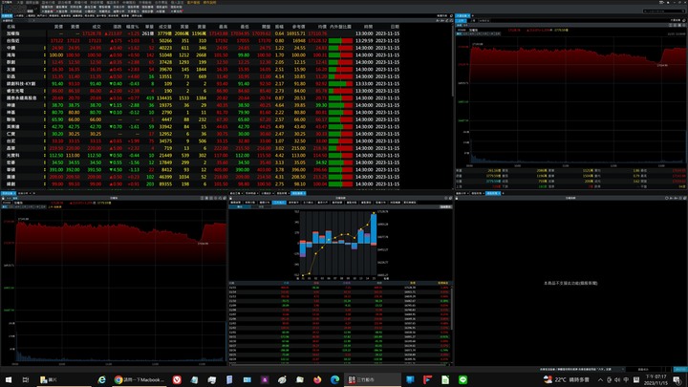Open the green LINE icon on the taskbar
Screen dimensions: 688x387
pyautogui.click(x=462, y=379)
